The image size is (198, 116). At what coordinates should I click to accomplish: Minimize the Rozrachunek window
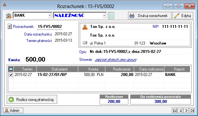point(168,6)
